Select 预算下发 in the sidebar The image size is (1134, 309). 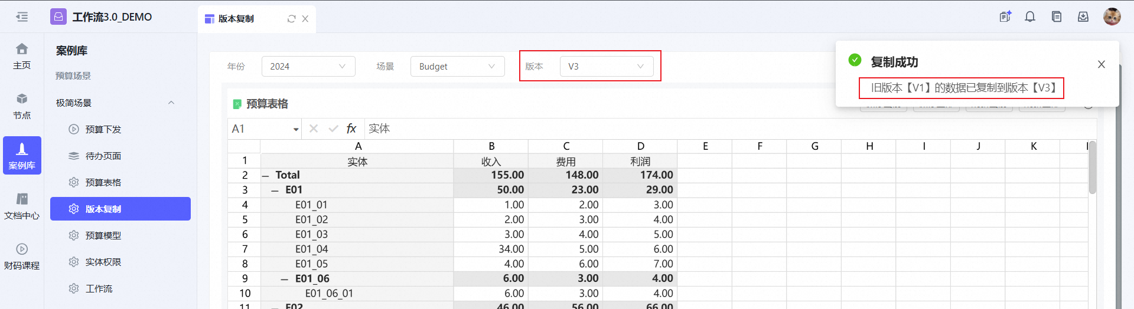[103, 129]
